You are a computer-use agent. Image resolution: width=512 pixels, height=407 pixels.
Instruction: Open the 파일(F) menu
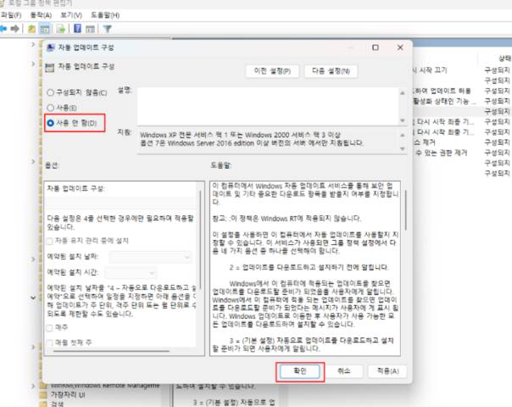pos(11,15)
